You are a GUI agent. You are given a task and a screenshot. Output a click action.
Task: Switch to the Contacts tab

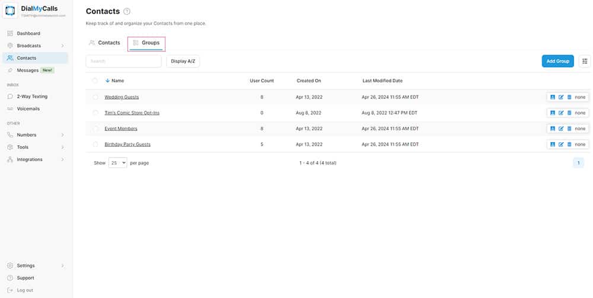point(104,43)
